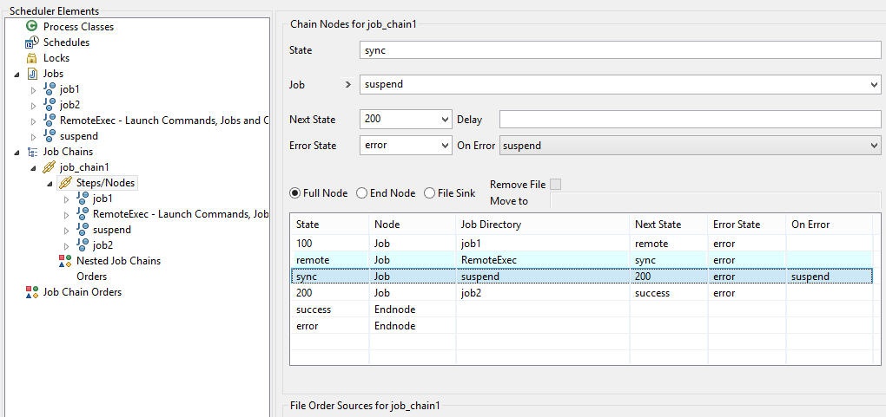Select Job Chain Orders in tree
The image size is (886, 417).
pos(83,292)
